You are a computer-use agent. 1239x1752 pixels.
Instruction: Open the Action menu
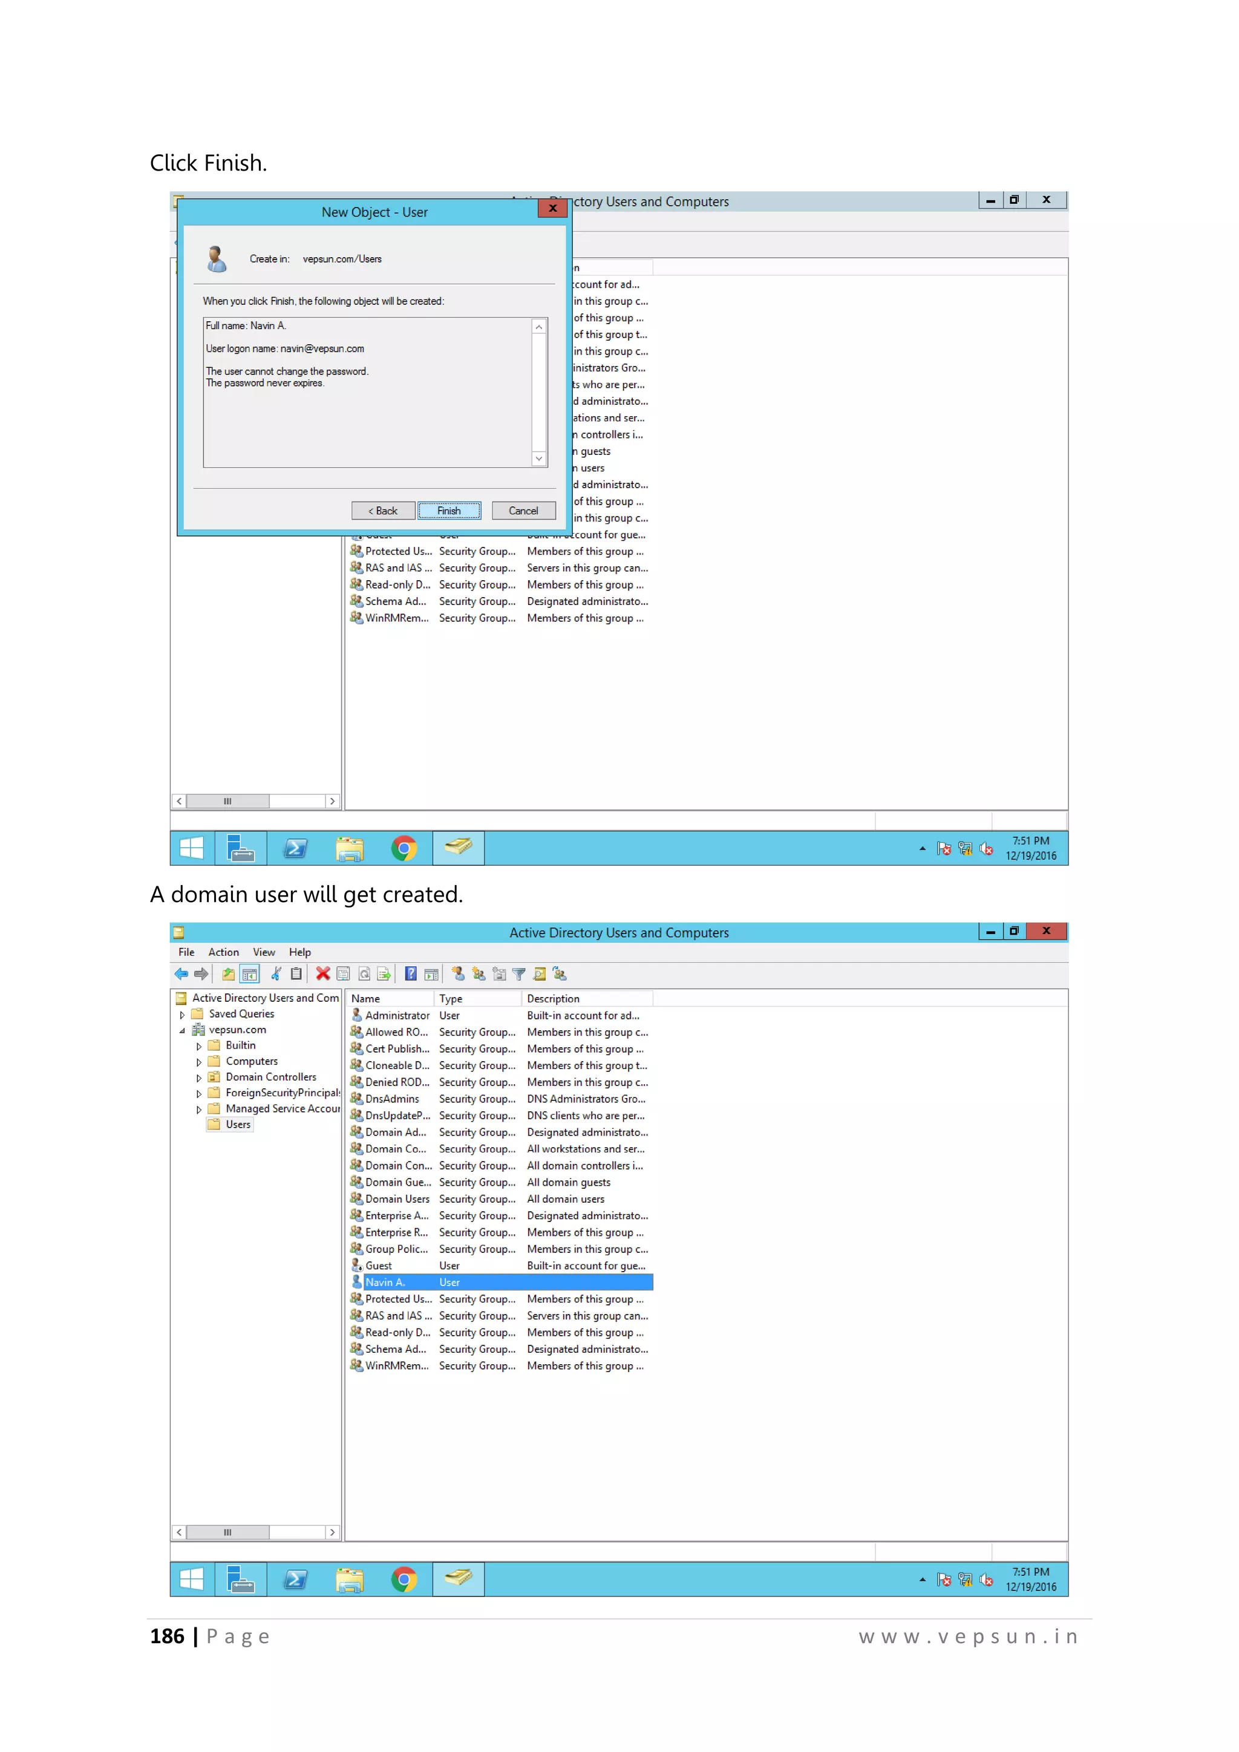click(x=223, y=952)
